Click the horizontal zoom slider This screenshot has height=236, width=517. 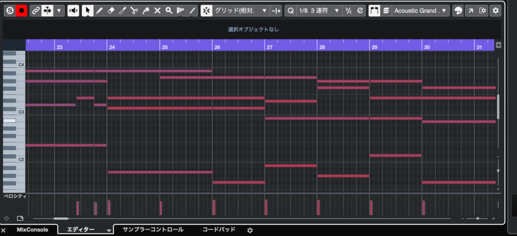[x=477, y=218]
